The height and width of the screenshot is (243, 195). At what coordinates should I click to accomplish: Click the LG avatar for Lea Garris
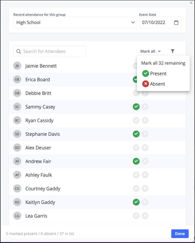pos(17,216)
